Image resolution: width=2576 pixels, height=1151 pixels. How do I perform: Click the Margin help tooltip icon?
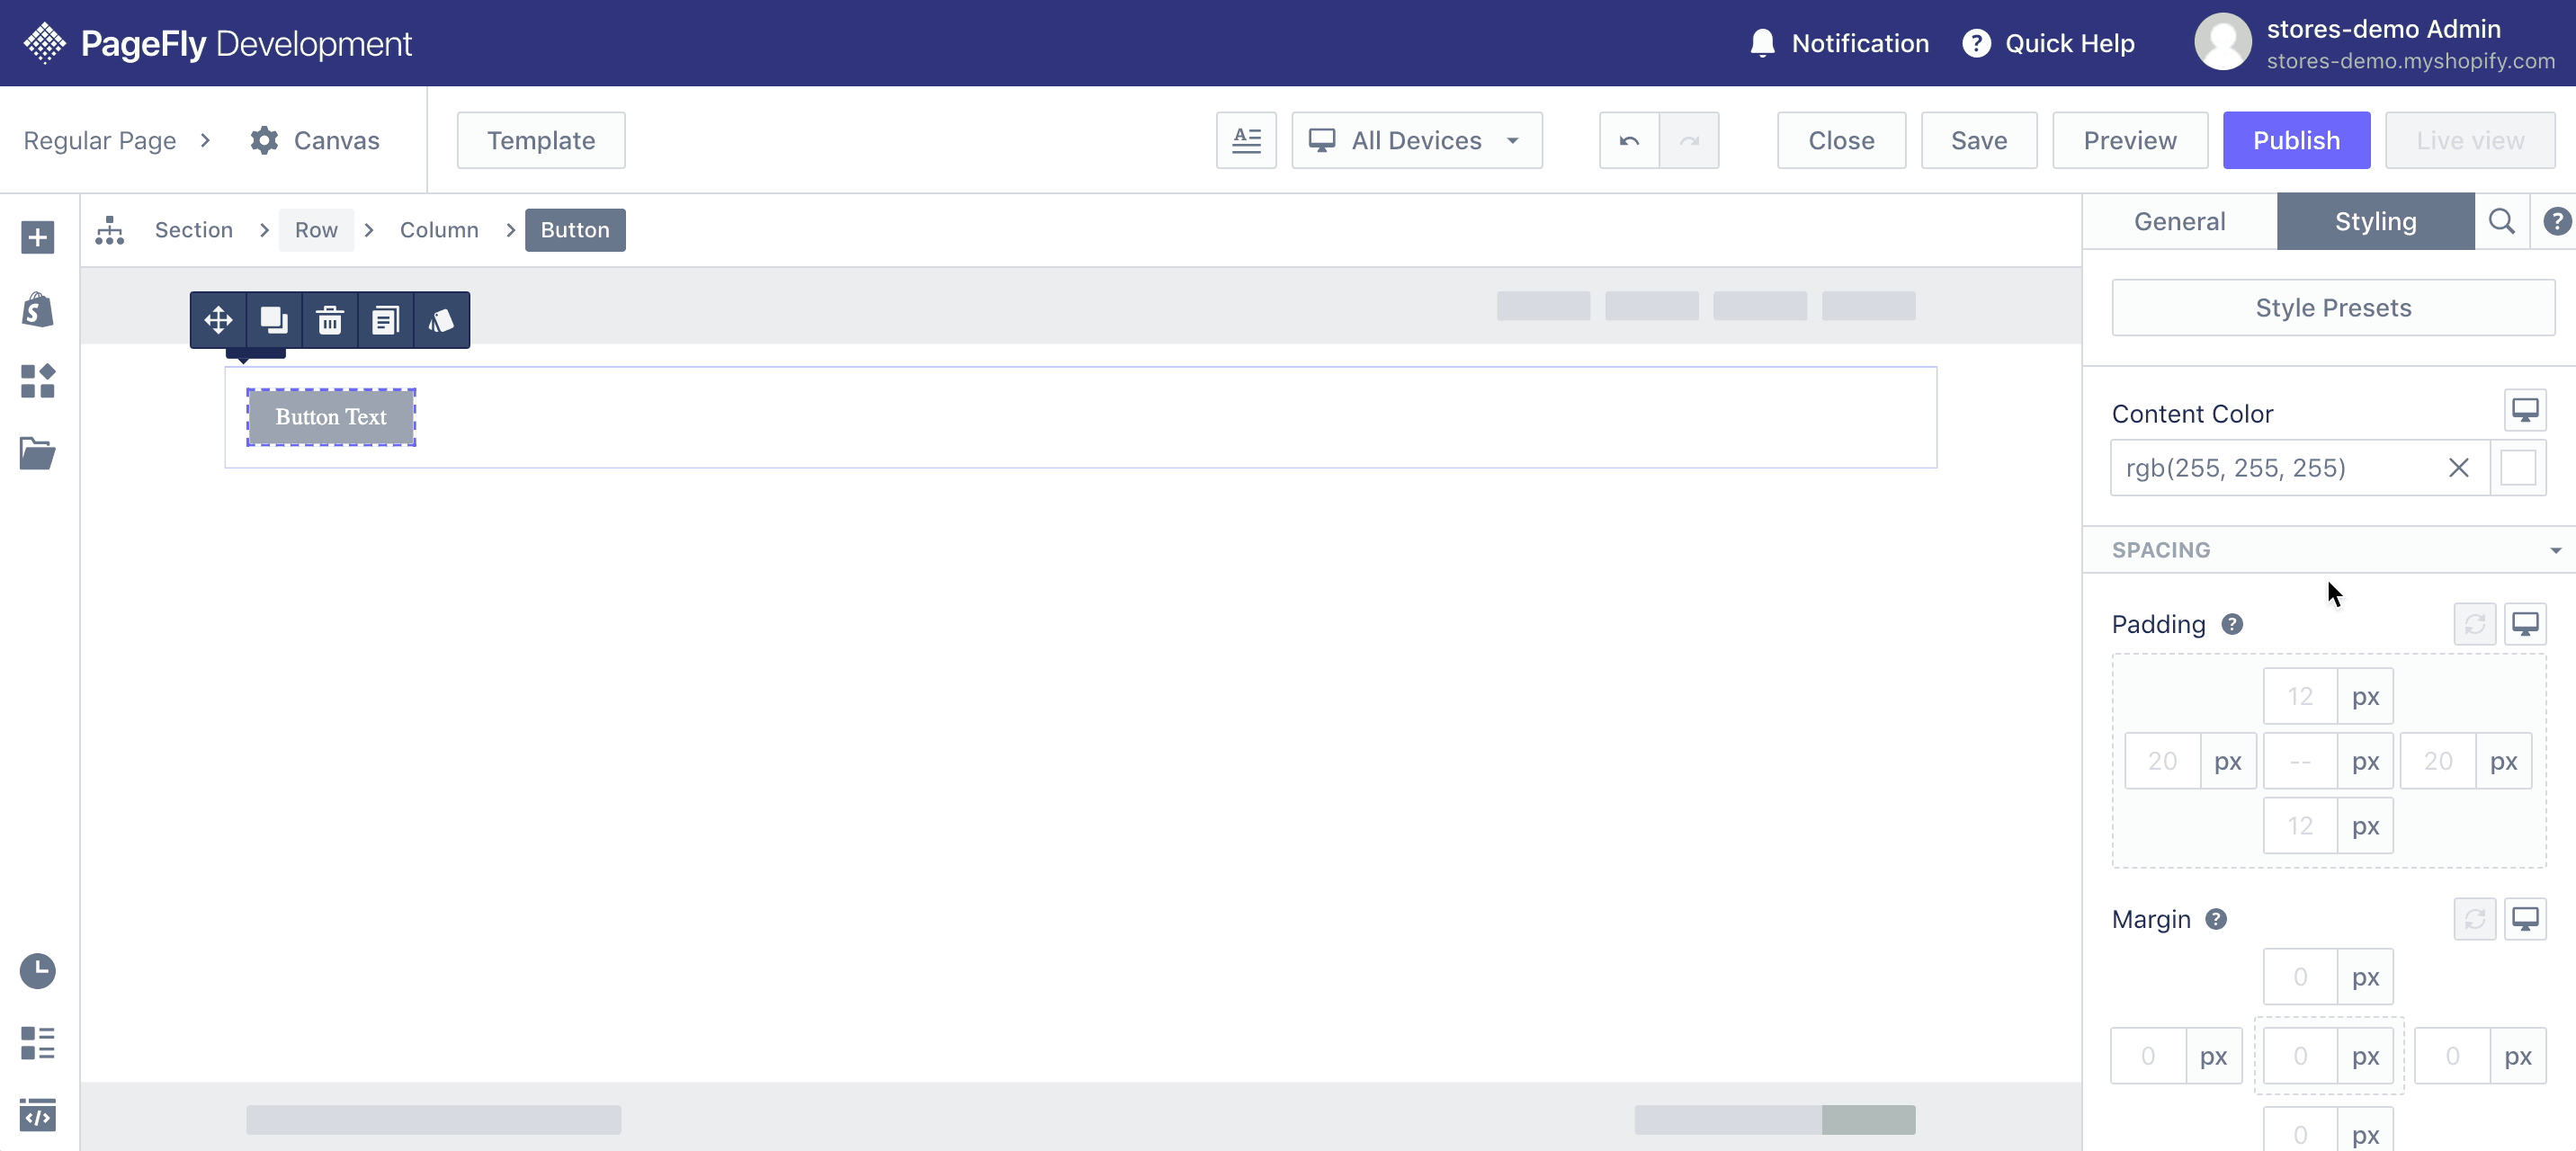[x=2216, y=919]
